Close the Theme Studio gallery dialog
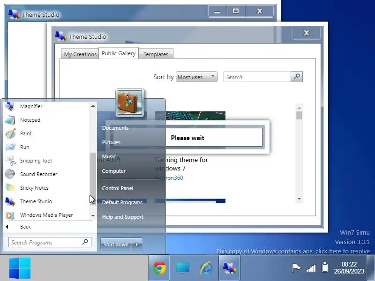The height and width of the screenshot is (281, 375). pyautogui.click(x=307, y=33)
